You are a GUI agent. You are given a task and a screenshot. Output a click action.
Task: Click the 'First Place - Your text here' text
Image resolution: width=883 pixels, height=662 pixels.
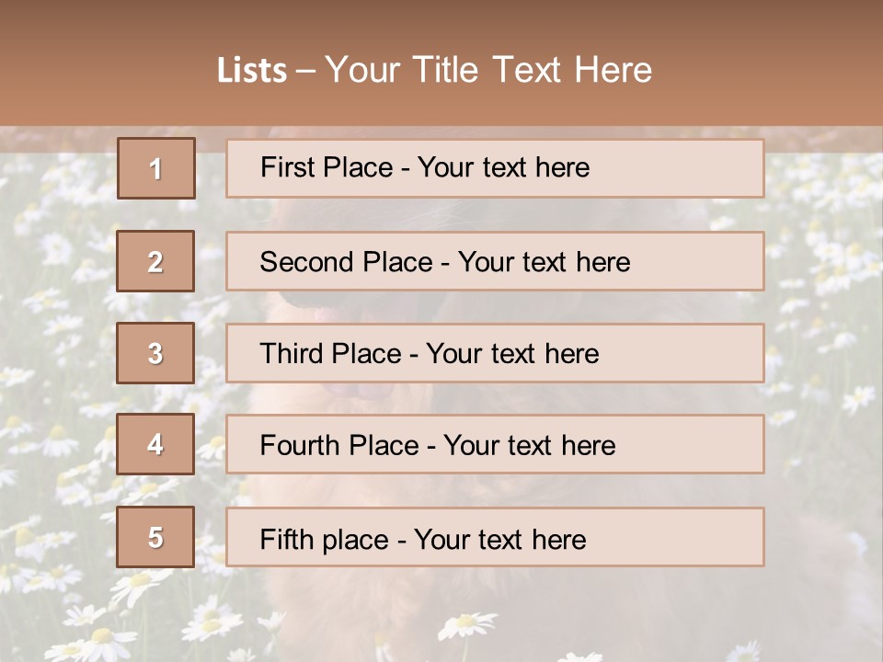pos(424,167)
